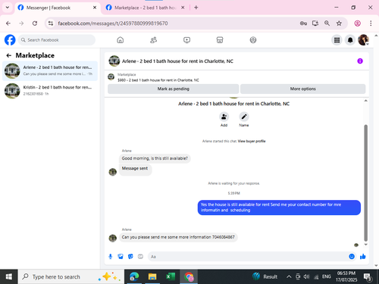Switch to the Messenger | Facebook tab
The width and height of the screenshot is (379, 284).
(57, 8)
